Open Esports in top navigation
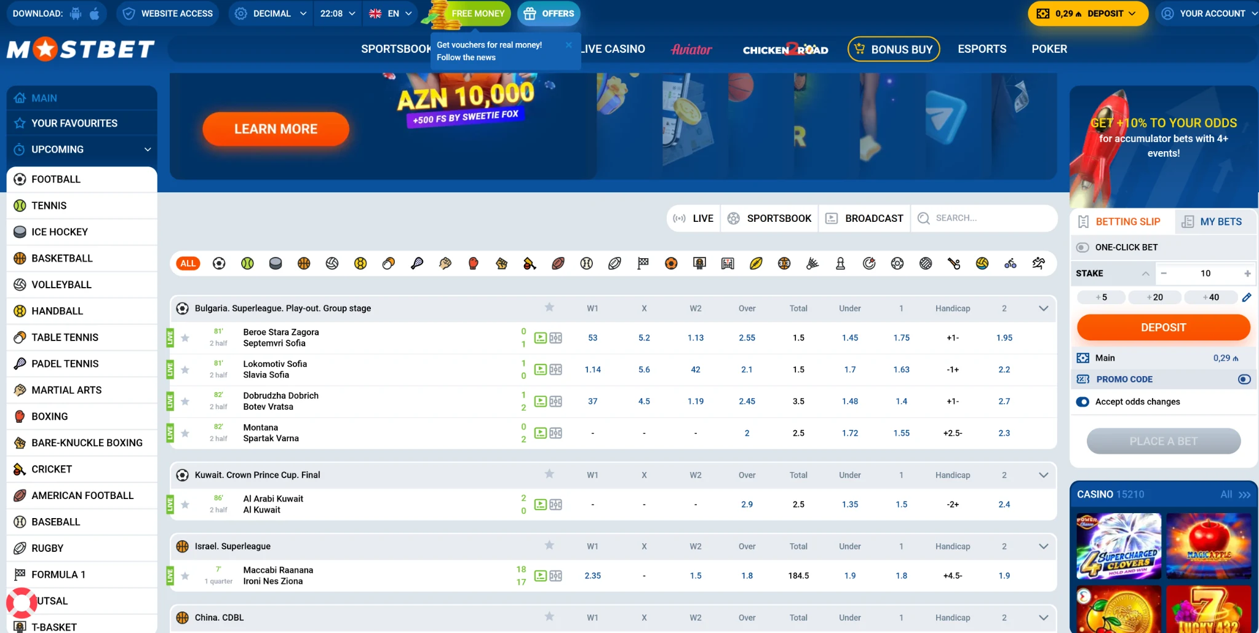1259x633 pixels. (x=982, y=49)
